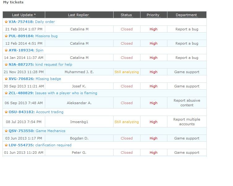This screenshot has width=233, height=186.
Task: Click the Still analyzing status for Muhammed J. E.
Action: [127, 72]
